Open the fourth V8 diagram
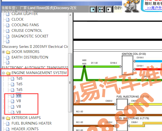 click(x=19, y=112)
